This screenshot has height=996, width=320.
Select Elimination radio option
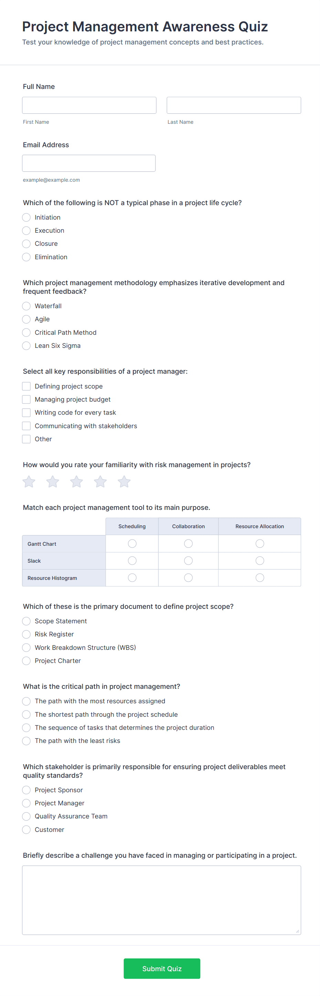[x=26, y=257]
